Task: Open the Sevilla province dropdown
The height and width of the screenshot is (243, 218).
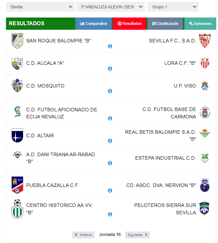Action: (40, 7)
